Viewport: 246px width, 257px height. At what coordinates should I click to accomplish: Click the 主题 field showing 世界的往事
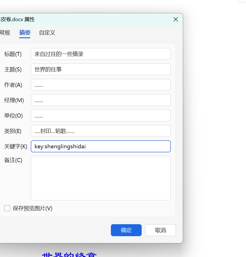[x=100, y=69]
